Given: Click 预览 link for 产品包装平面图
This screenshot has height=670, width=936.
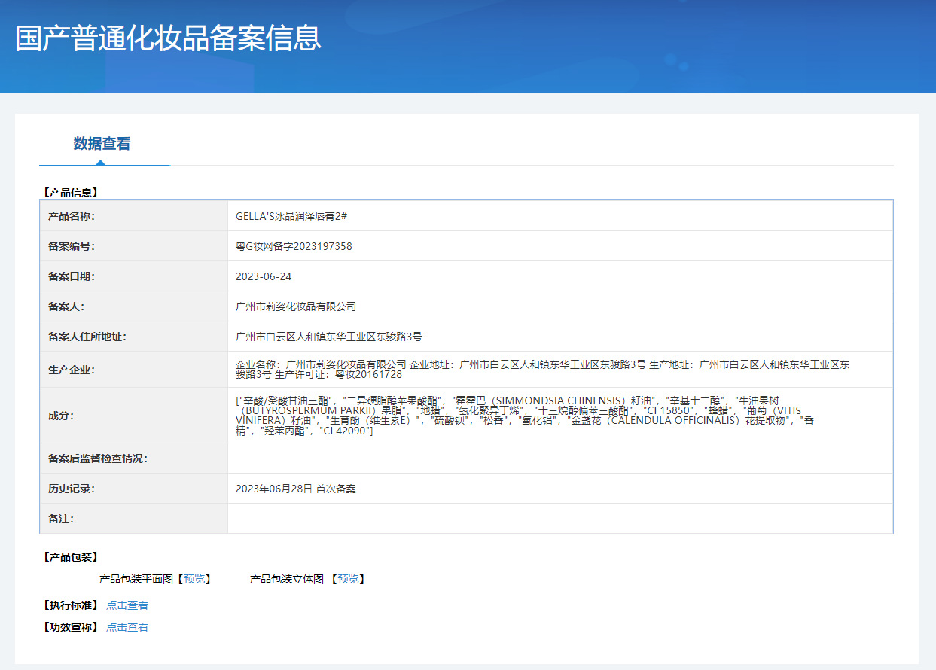Looking at the screenshot, I should 194,579.
